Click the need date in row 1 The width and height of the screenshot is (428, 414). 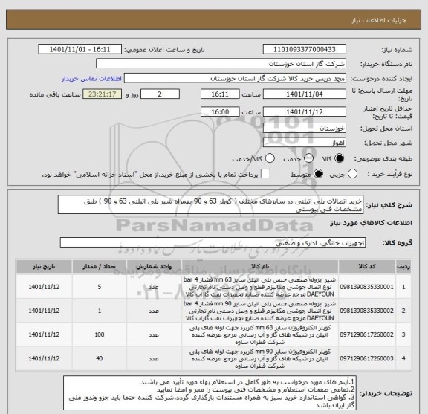click(x=44, y=287)
